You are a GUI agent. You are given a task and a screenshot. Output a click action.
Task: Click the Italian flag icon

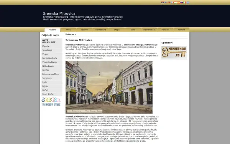point(185,3)
